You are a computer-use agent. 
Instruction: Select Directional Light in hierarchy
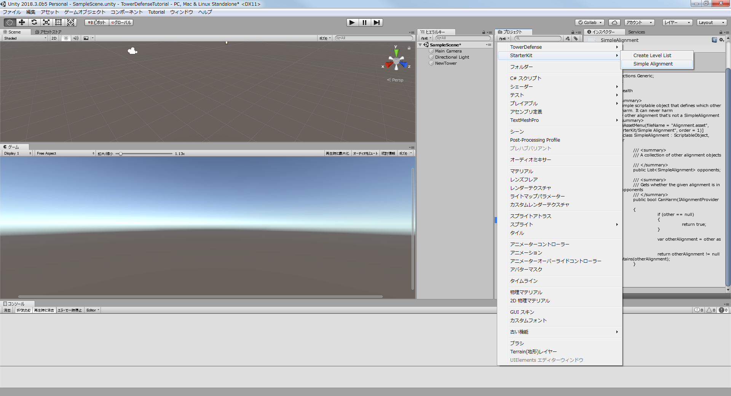452,57
